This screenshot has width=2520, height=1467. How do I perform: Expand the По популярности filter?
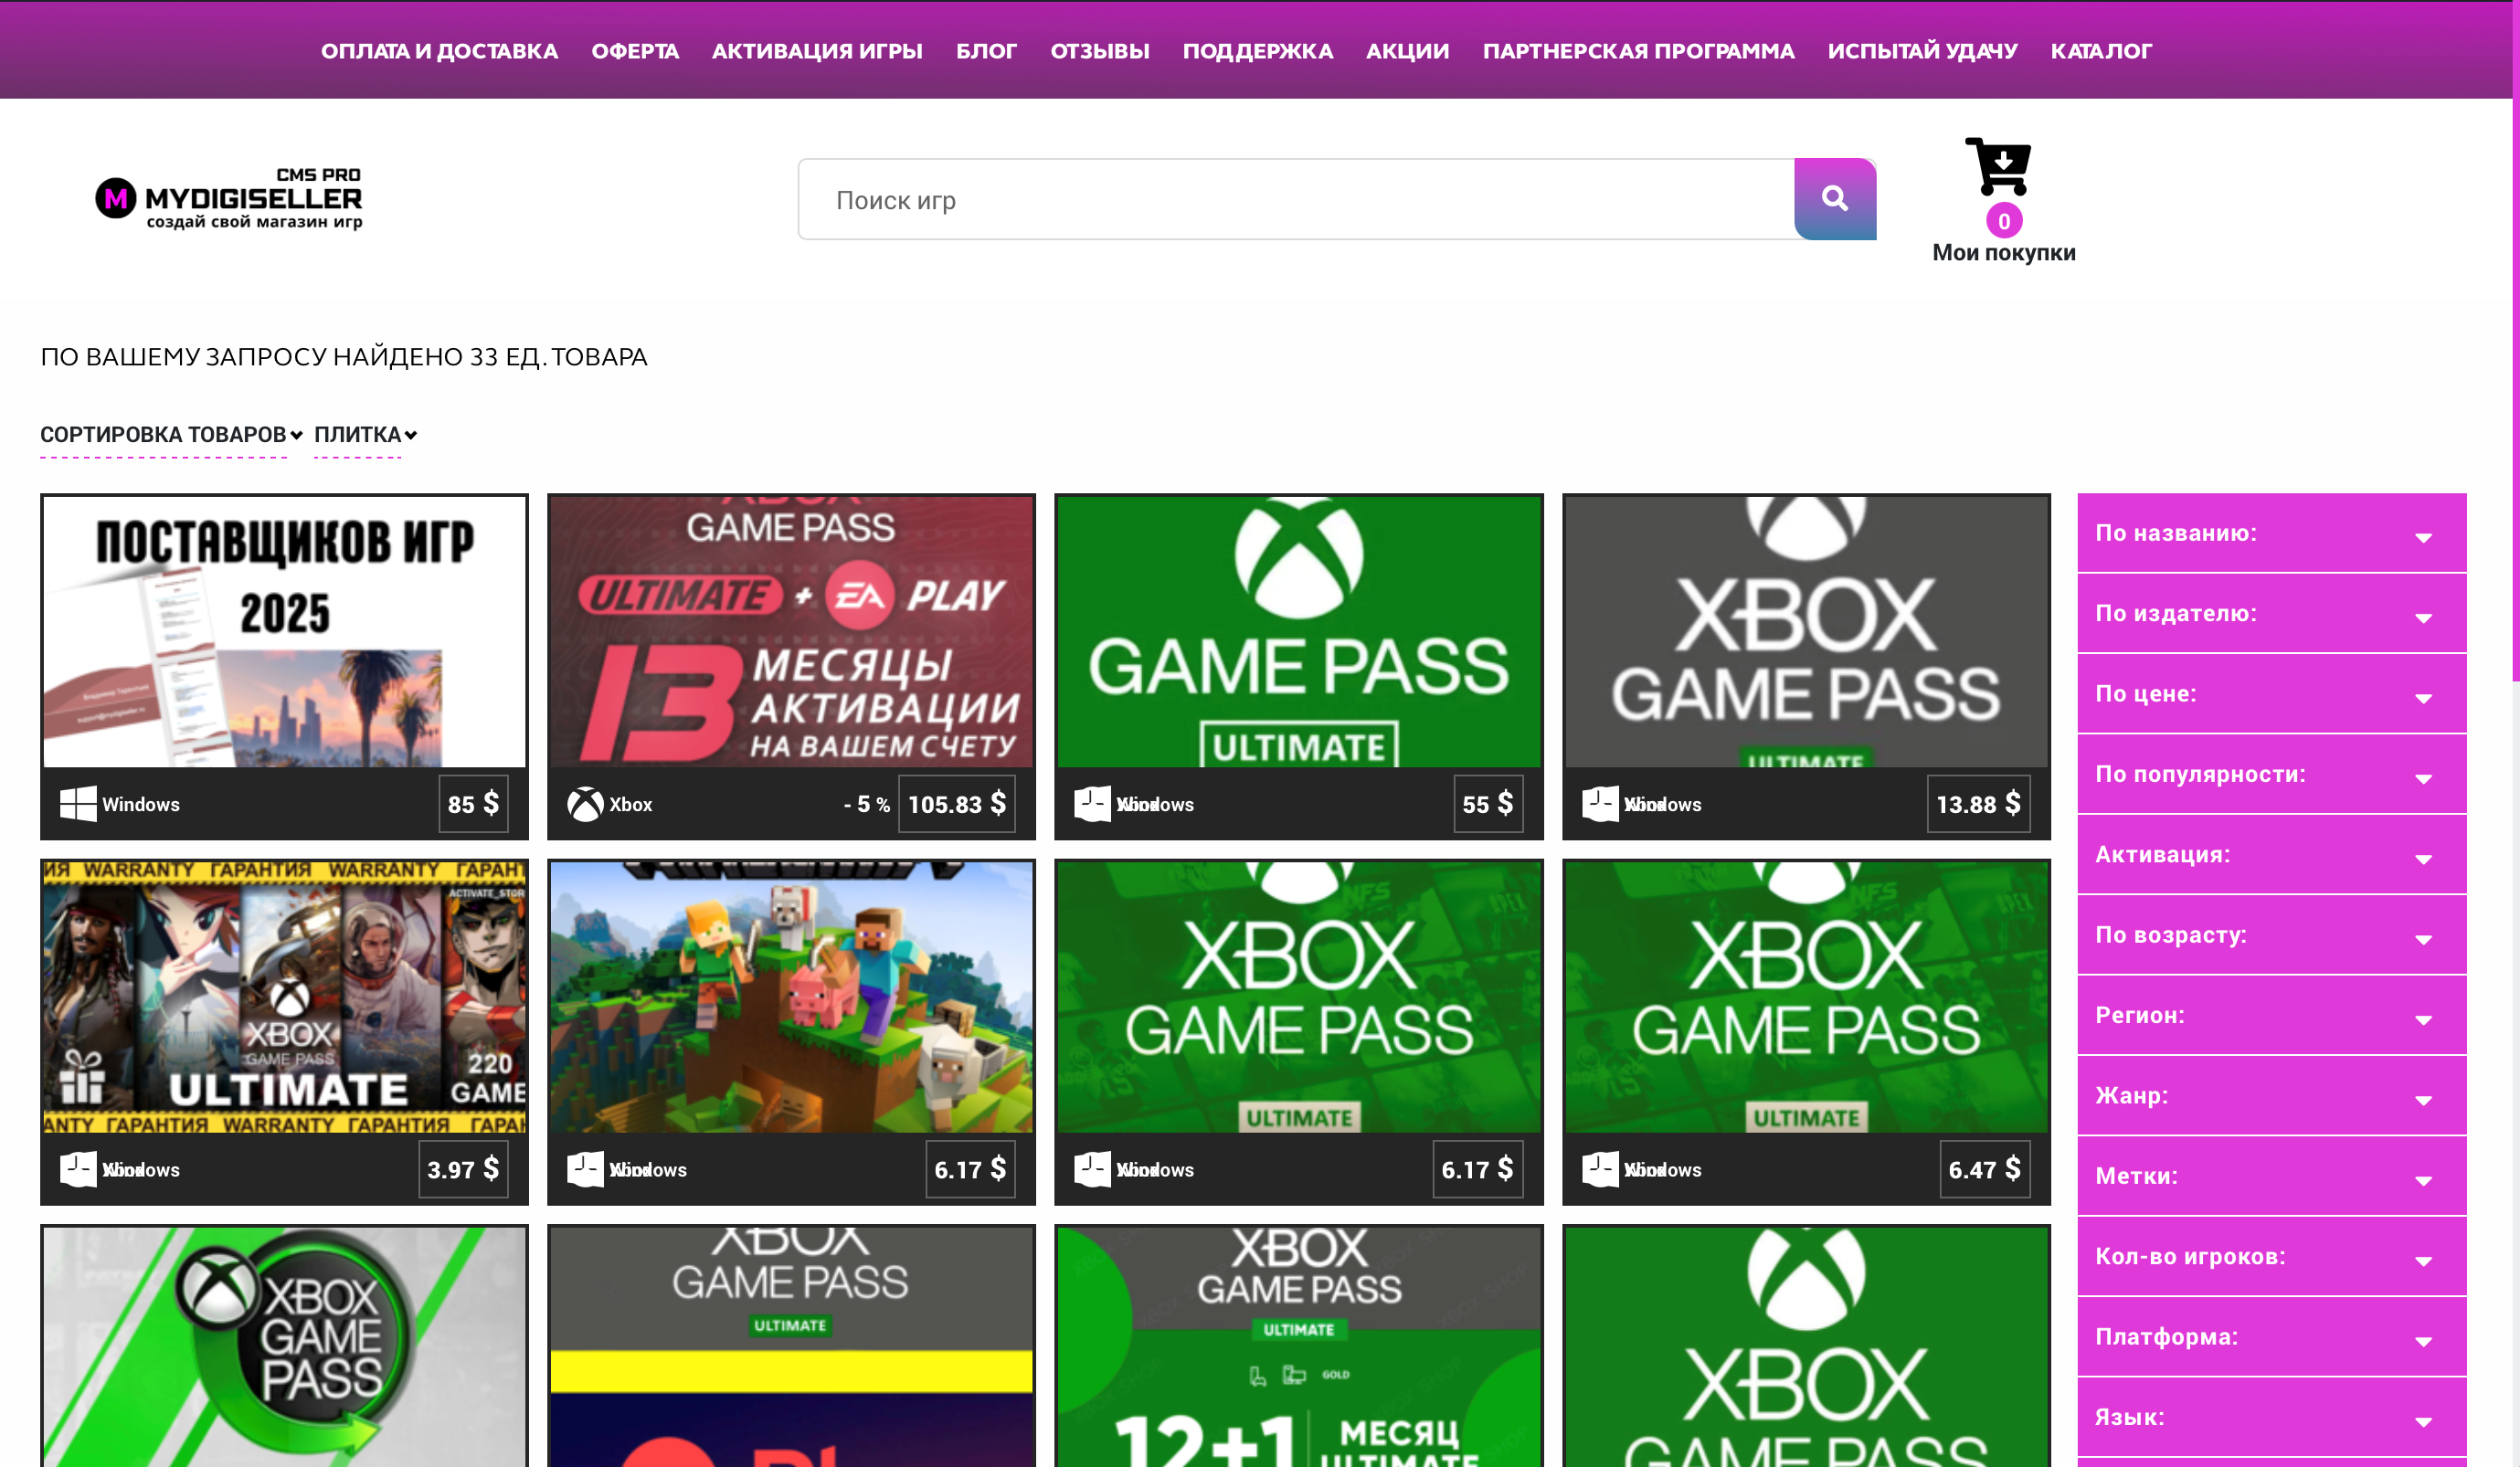point(2271,774)
